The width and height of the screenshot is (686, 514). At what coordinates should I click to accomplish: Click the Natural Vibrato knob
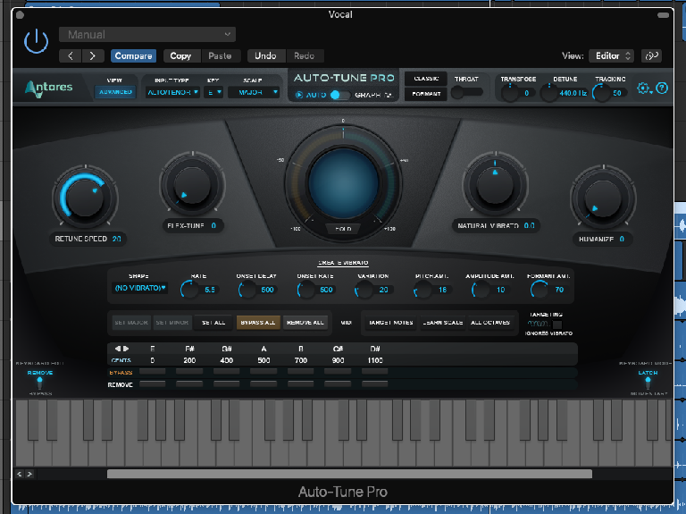[495, 185]
